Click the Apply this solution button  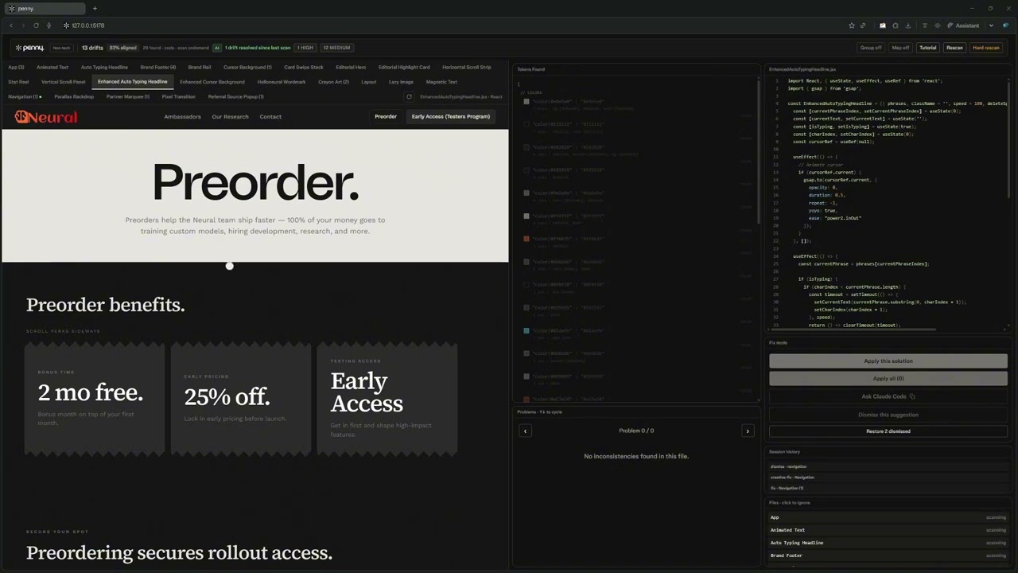(x=888, y=361)
